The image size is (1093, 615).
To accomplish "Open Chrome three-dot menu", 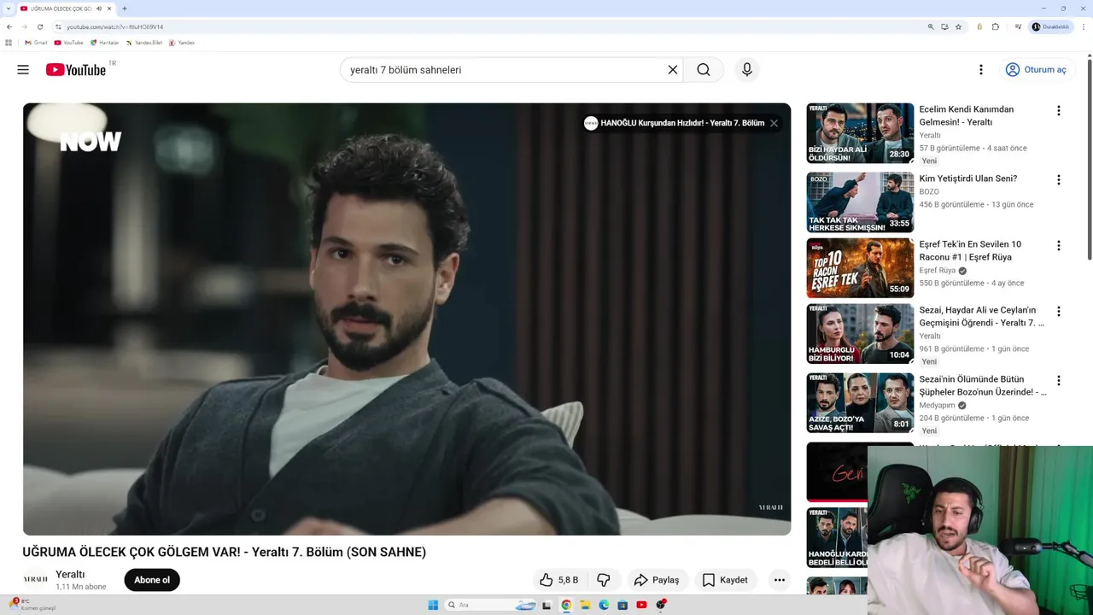I will pyautogui.click(x=1083, y=26).
